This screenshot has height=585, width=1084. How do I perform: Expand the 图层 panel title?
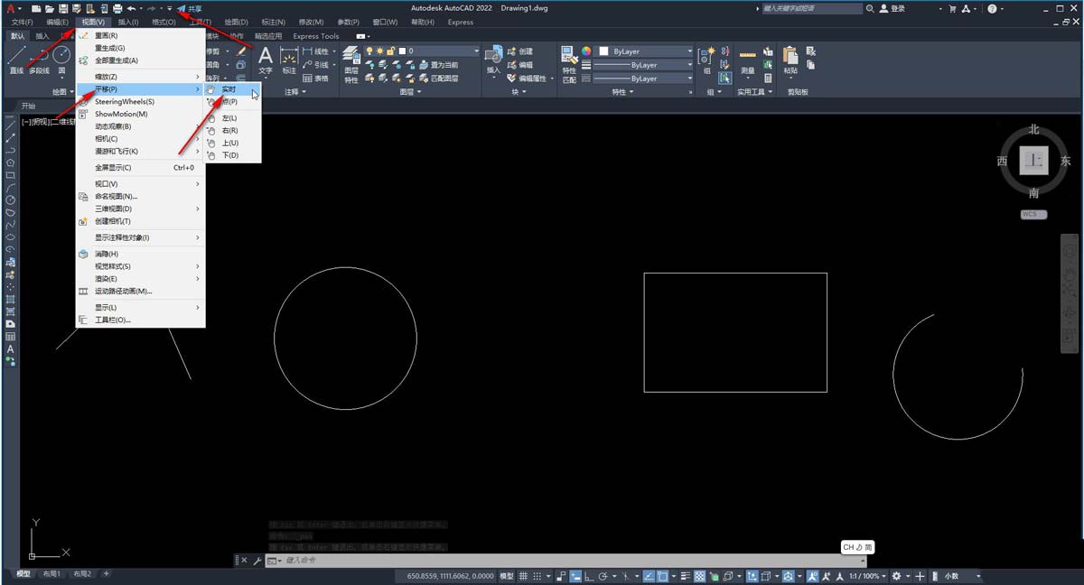[410, 92]
